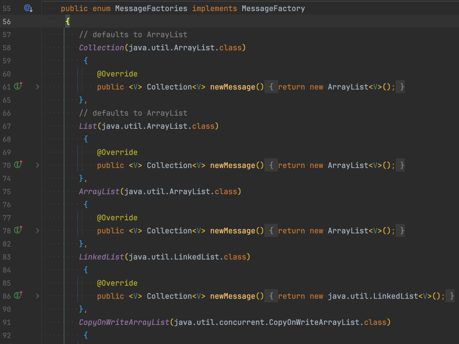The image size is (459, 344).
Task: Click line number 83 in the gutter
Action: pos(7,257)
